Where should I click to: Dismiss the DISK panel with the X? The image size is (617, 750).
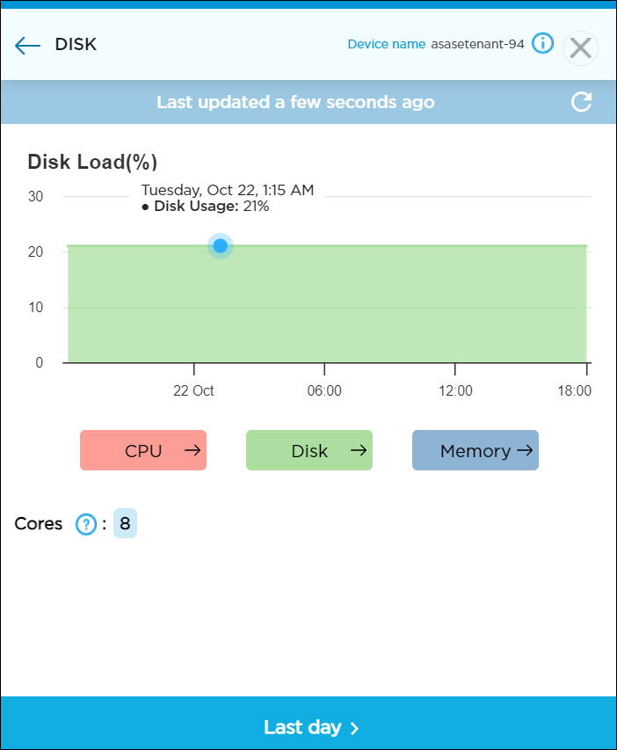tap(580, 47)
